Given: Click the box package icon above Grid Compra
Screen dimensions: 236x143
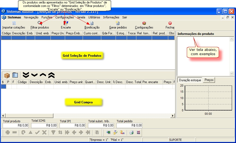Looking at the screenshot, I should pyautogui.click(x=7, y=75).
